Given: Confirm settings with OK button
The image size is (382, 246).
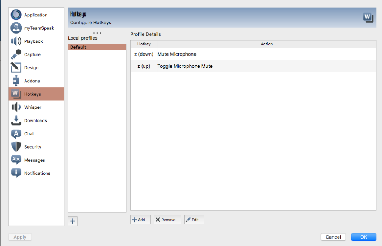Looking at the screenshot, I should 364,237.
